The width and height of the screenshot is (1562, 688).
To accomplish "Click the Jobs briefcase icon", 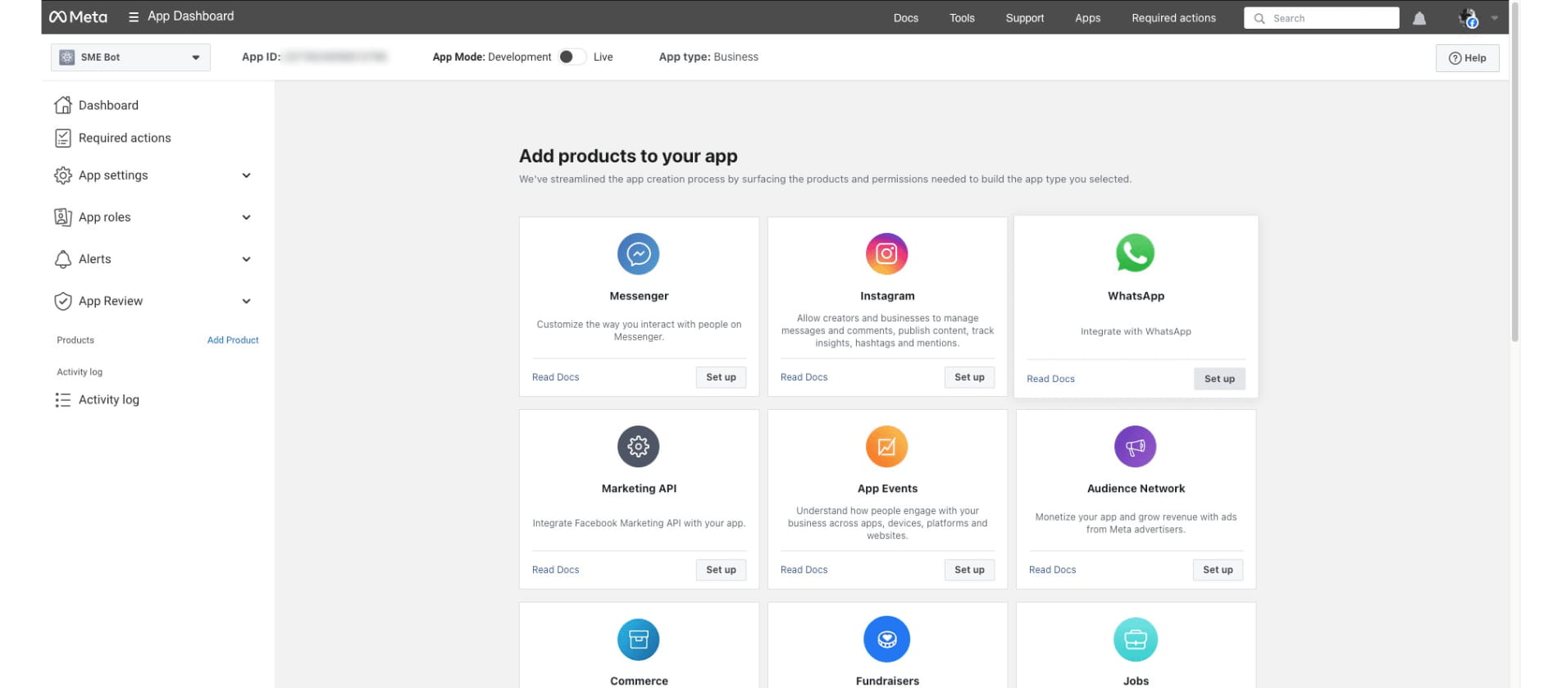I will tap(1136, 639).
